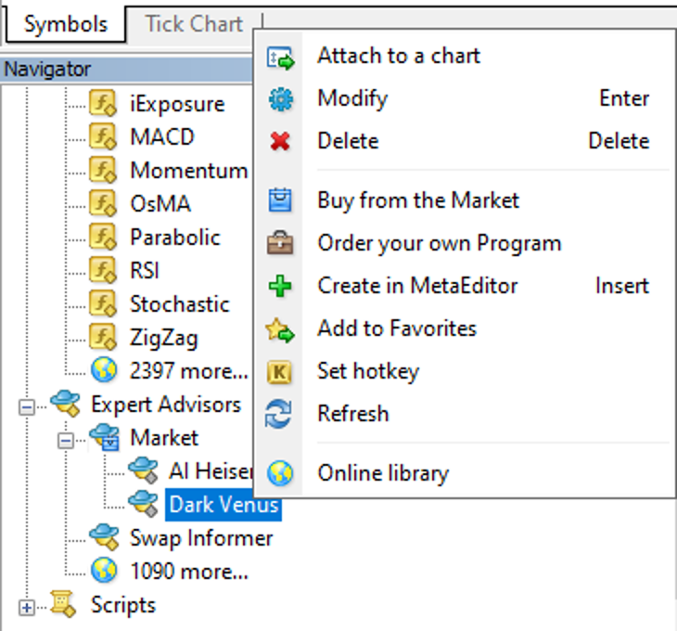Select the Stochastic indicator
Screen dimensions: 677x631
coord(179,304)
